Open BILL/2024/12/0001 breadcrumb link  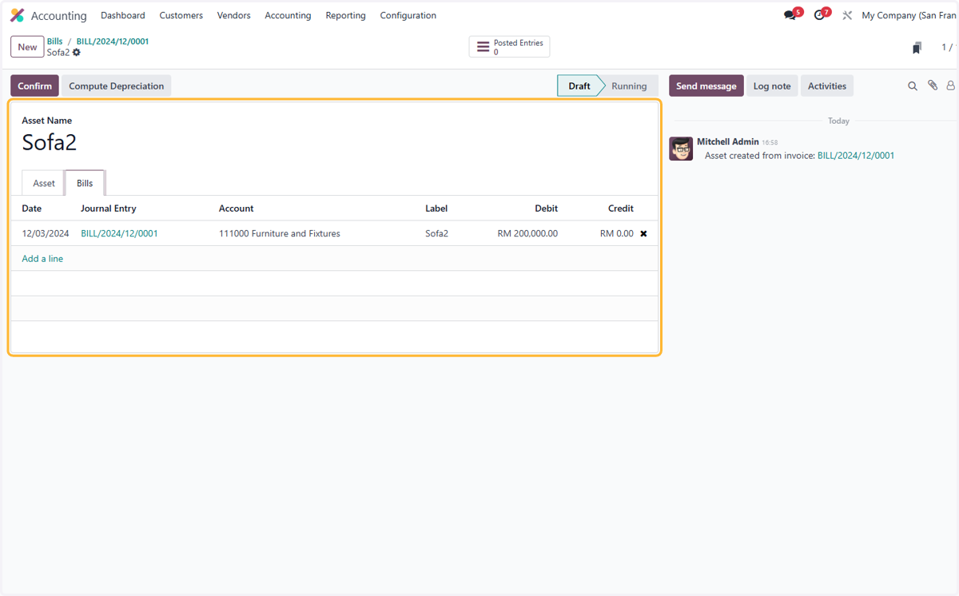pos(113,42)
